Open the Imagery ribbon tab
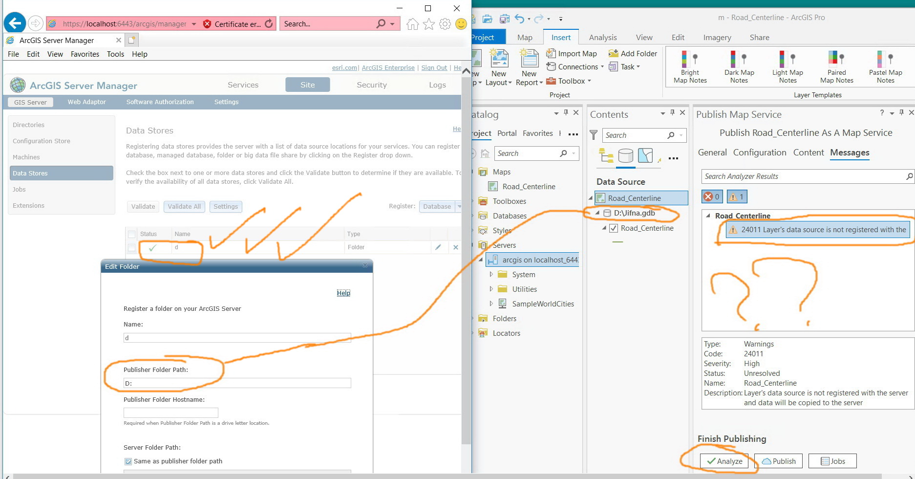 (x=717, y=38)
